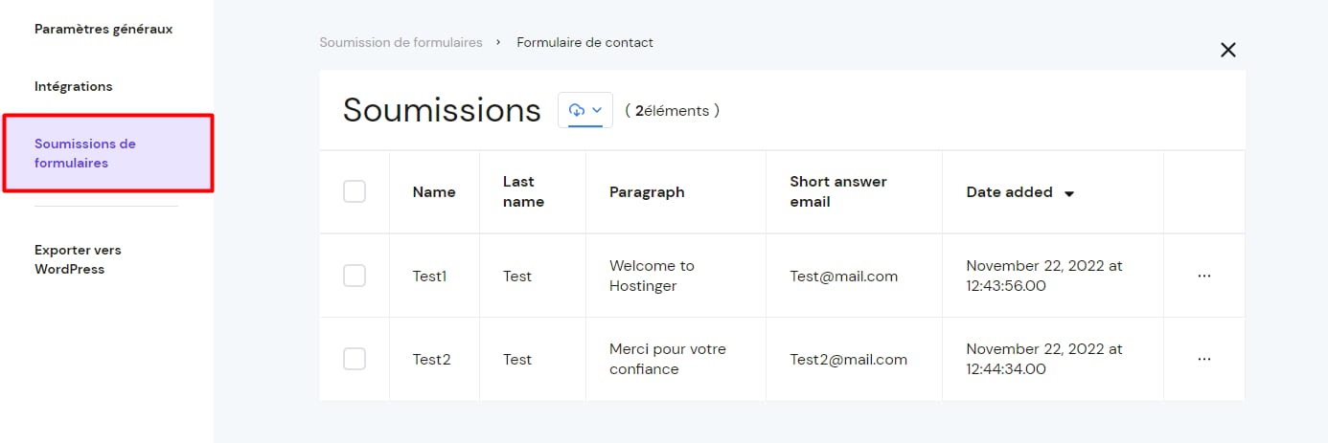Viewport: 1328px width, 443px height.
Task: Click the cloud download export icon
Action: [577, 110]
